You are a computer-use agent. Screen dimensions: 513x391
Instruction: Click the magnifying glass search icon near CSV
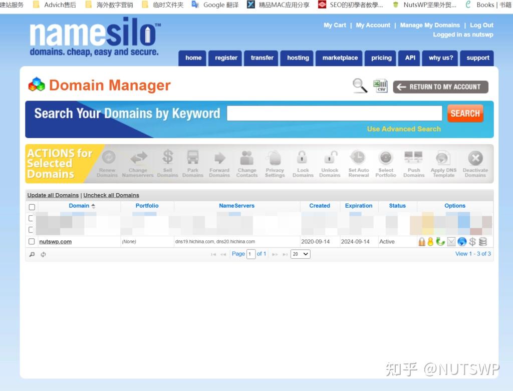(x=360, y=86)
